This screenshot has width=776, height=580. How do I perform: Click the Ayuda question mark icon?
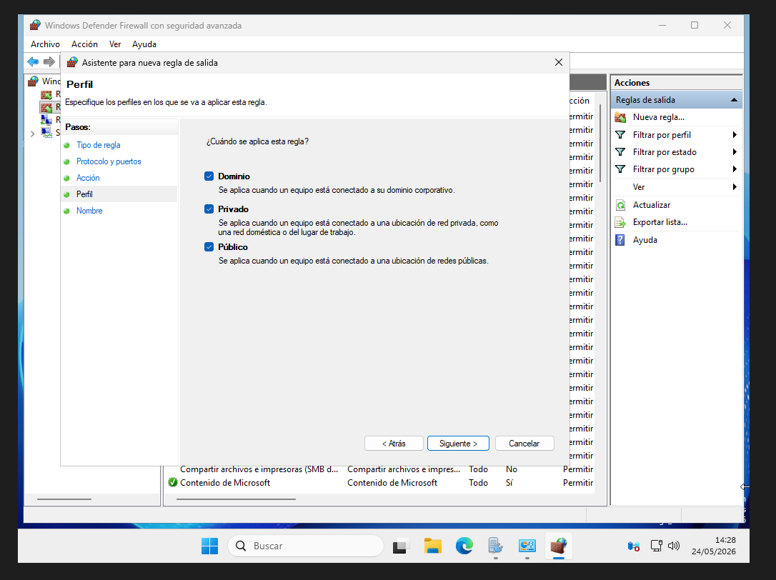pyautogui.click(x=620, y=240)
